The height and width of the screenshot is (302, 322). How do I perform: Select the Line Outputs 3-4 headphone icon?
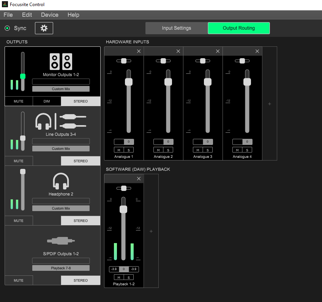[x=43, y=121]
